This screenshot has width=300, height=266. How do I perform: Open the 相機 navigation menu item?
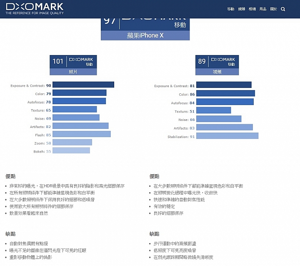(x=252, y=9)
